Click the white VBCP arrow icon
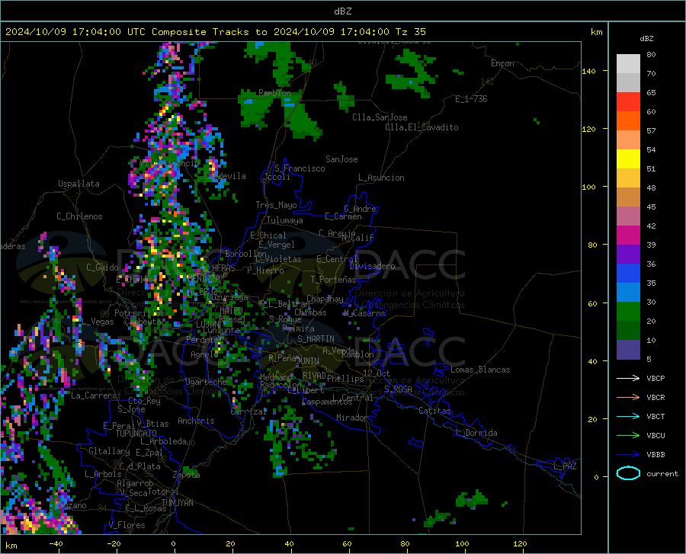Viewport: 686px width, 554px height. point(628,378)
